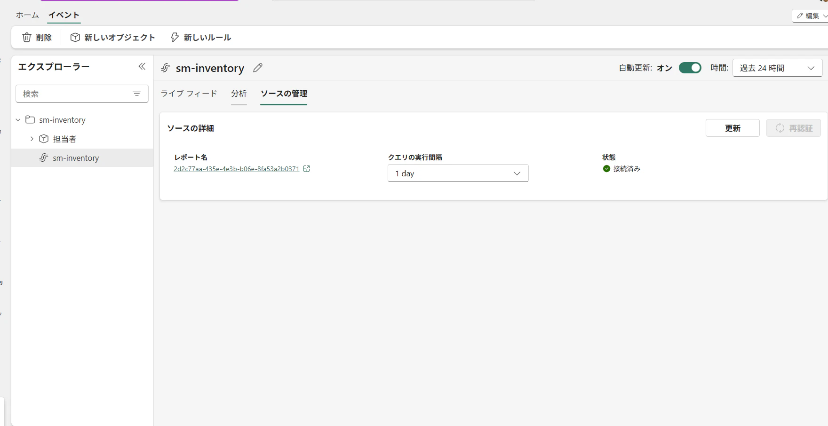Click the 状態 label
Screen dimensions: 828x426
(x=609, y=157)
